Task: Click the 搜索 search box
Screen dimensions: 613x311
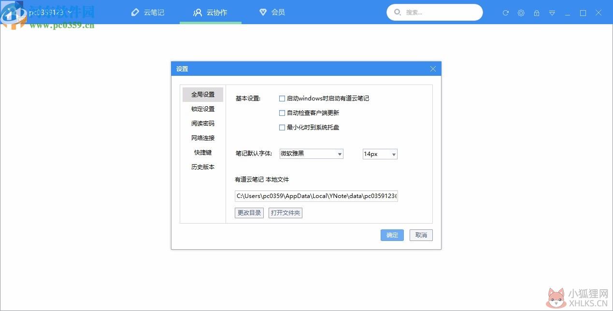Action: click(435, 13)
